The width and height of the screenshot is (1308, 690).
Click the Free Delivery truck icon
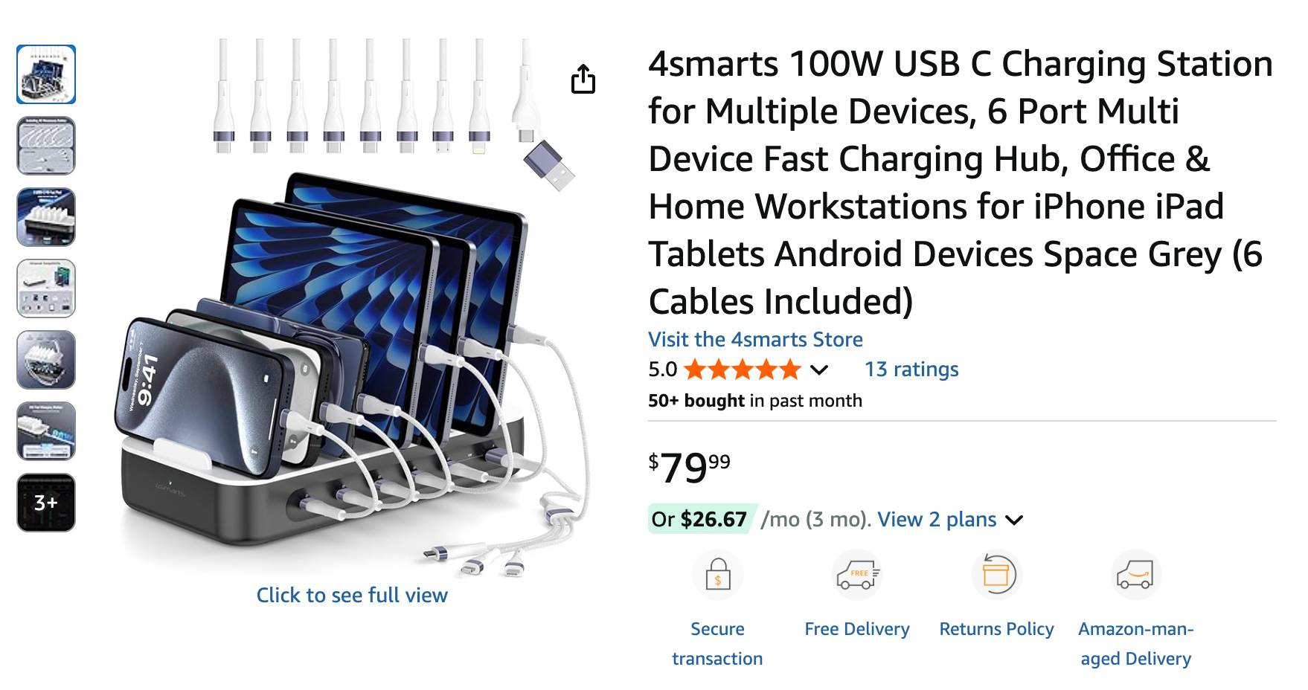click(857, 575)
